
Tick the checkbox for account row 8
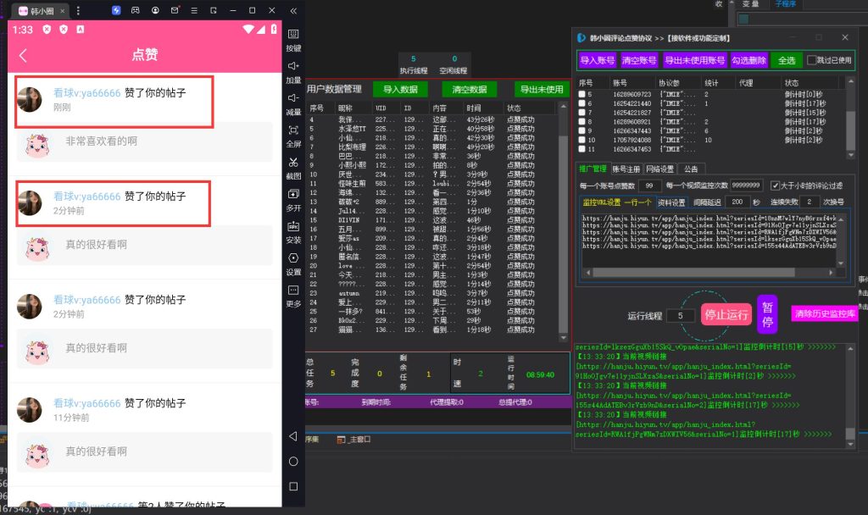point(581,122)
